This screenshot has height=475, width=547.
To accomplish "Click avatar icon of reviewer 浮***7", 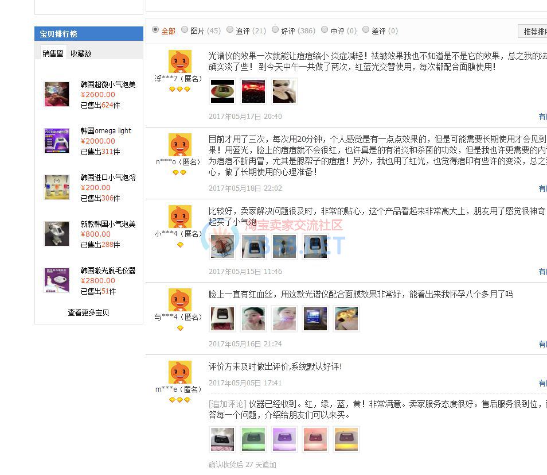I will [179, 62].
